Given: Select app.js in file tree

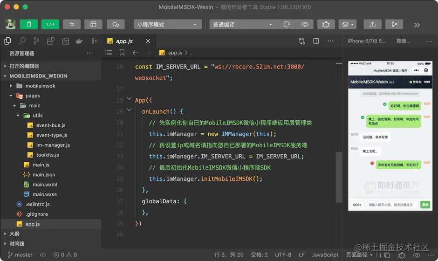Looking at the screenshot, I should coord(51,224).
